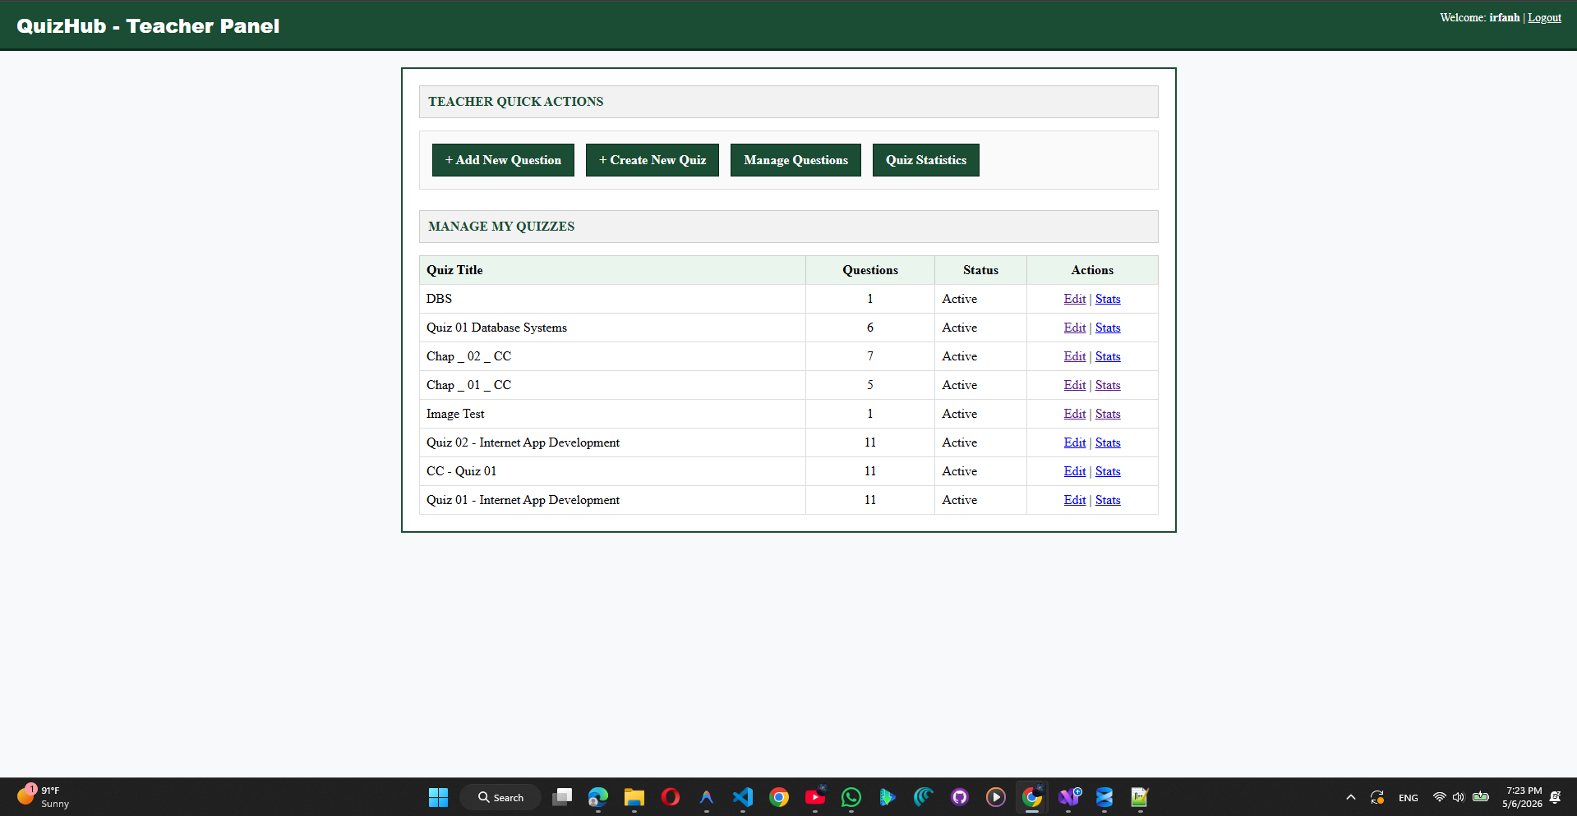Image resolution: width=1577 pixels, height=816 pixels.
Task: Edit the Chap _ 02 _ CC quiz
Action: pyautogui.click(x=1075, y=356)
